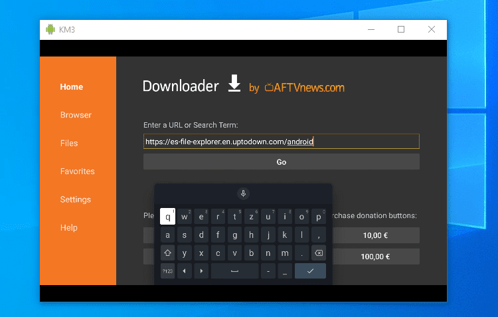
Task: Open the Browser section in sidebar
Action: coord(76,115)
